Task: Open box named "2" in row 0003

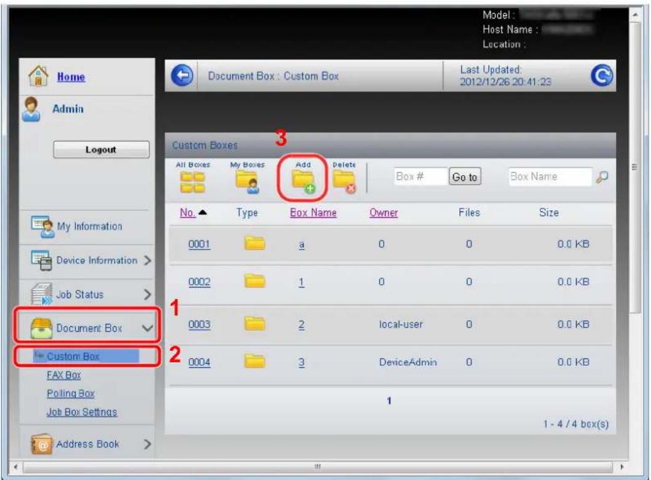Action: (301, 325)
